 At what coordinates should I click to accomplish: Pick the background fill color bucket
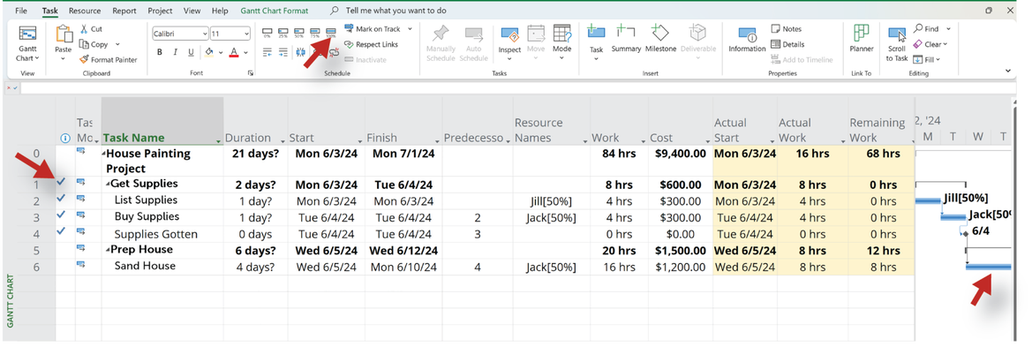click(x=209, y=53)
